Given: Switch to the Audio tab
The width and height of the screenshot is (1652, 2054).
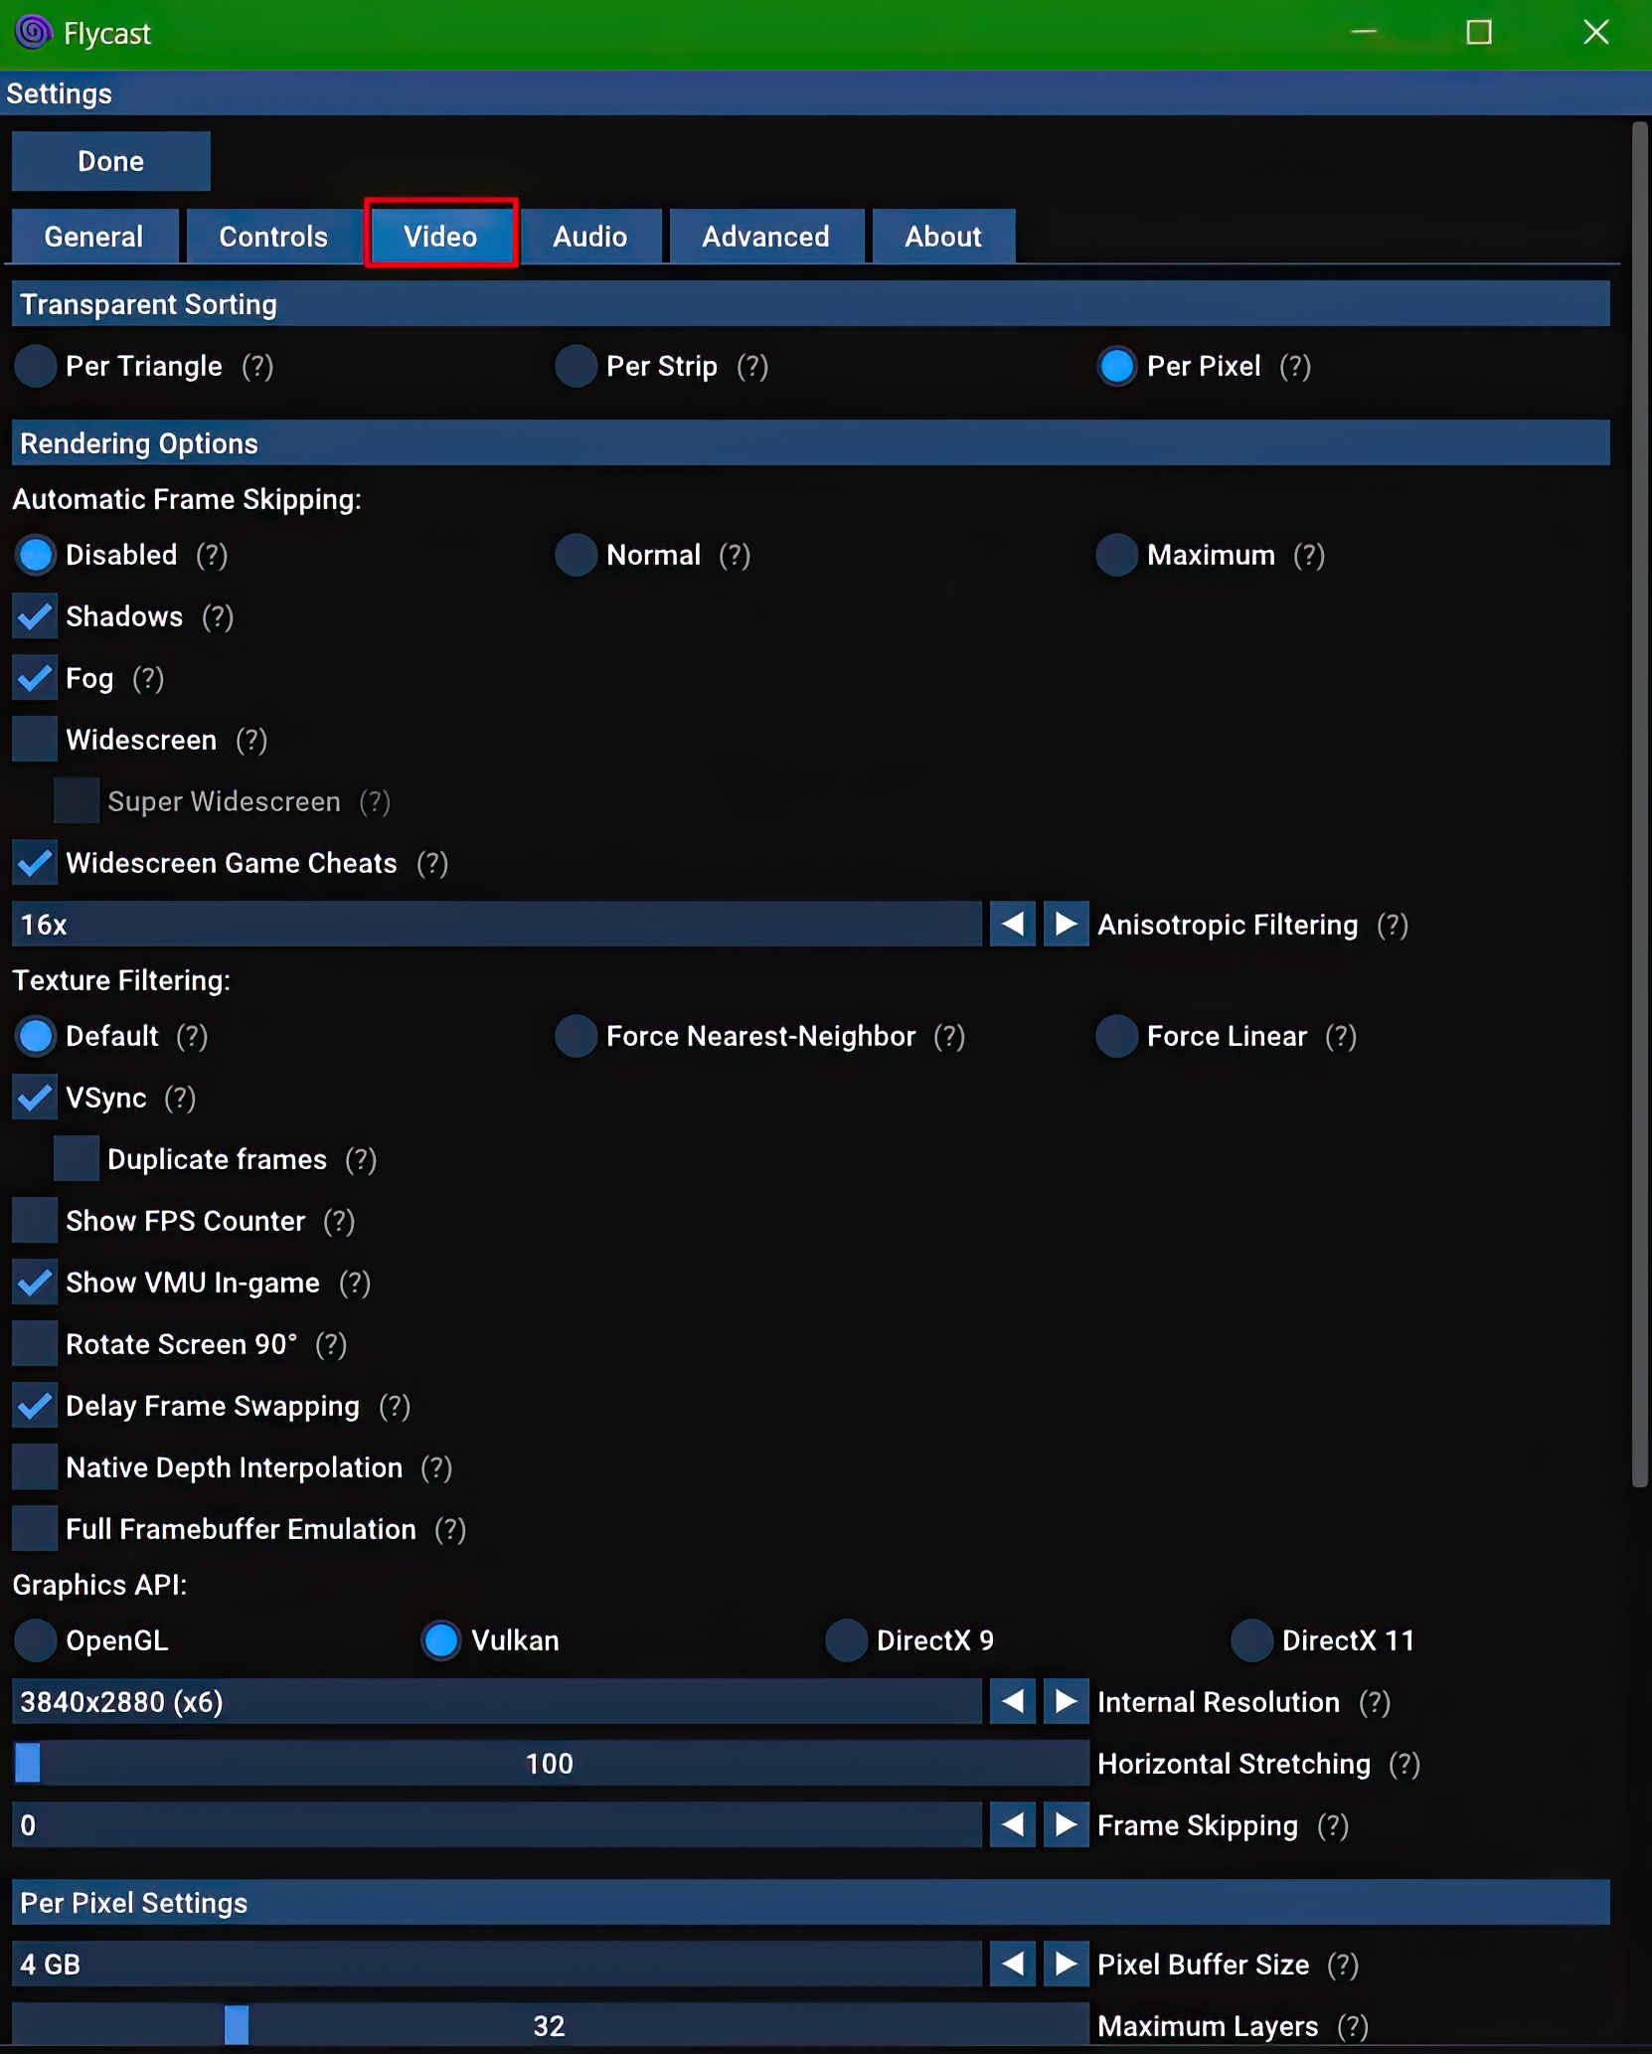Looking at the screenshot, I should point(590,237).
